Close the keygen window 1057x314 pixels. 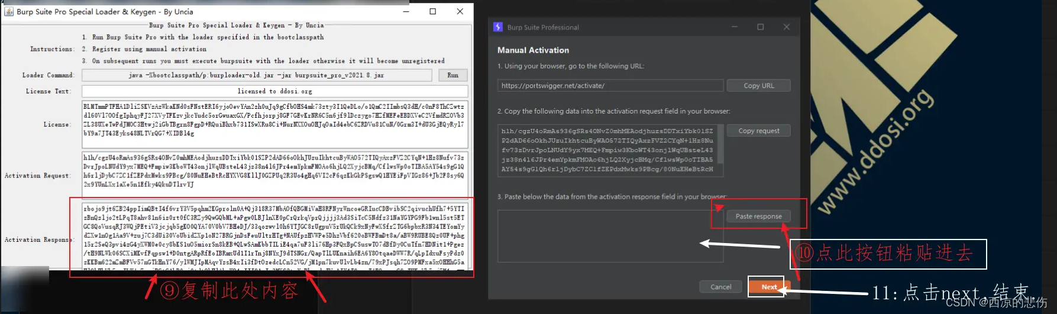[460, 11]
